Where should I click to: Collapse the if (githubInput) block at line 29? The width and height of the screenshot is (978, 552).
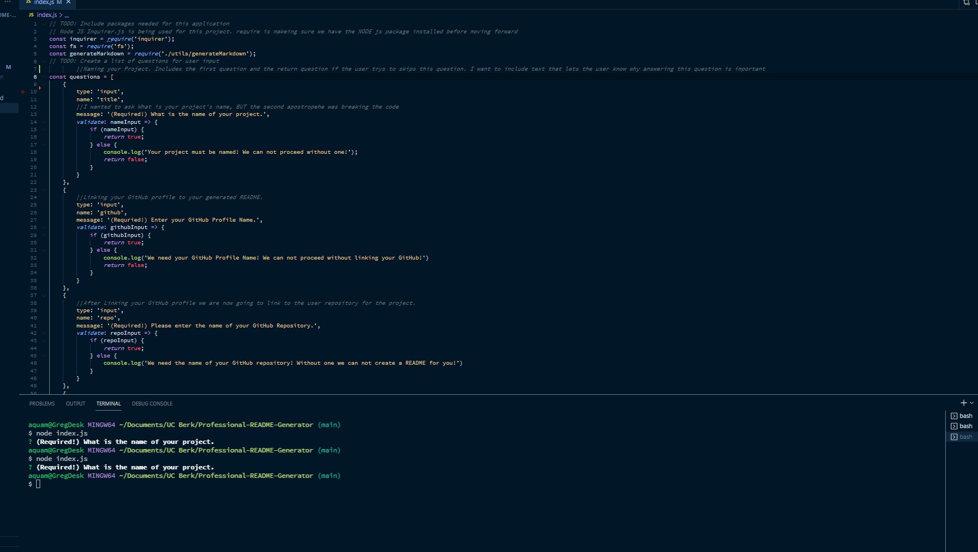[x=44, y=235]
